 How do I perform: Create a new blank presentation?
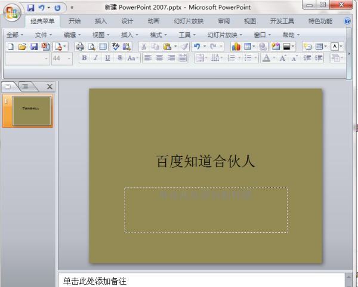click(11, 47)
